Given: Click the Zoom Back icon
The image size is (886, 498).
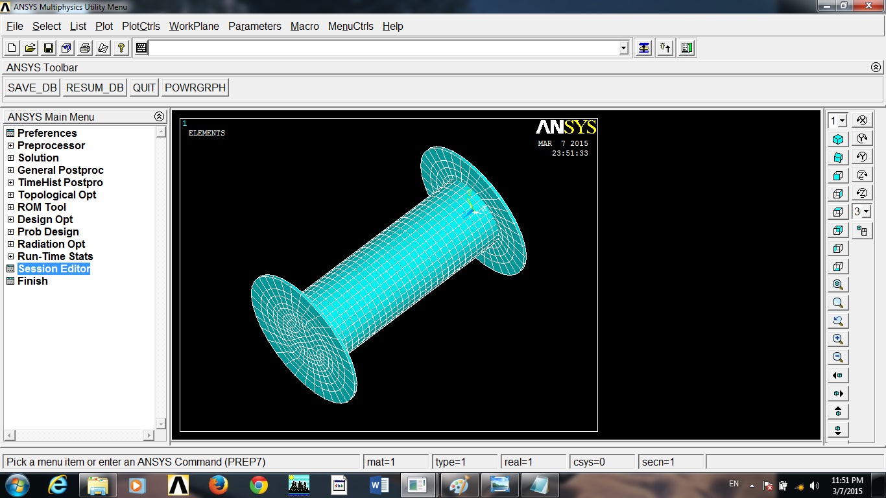Looking at the screenshot, I should pyautogui.click(x=838, y=321).
